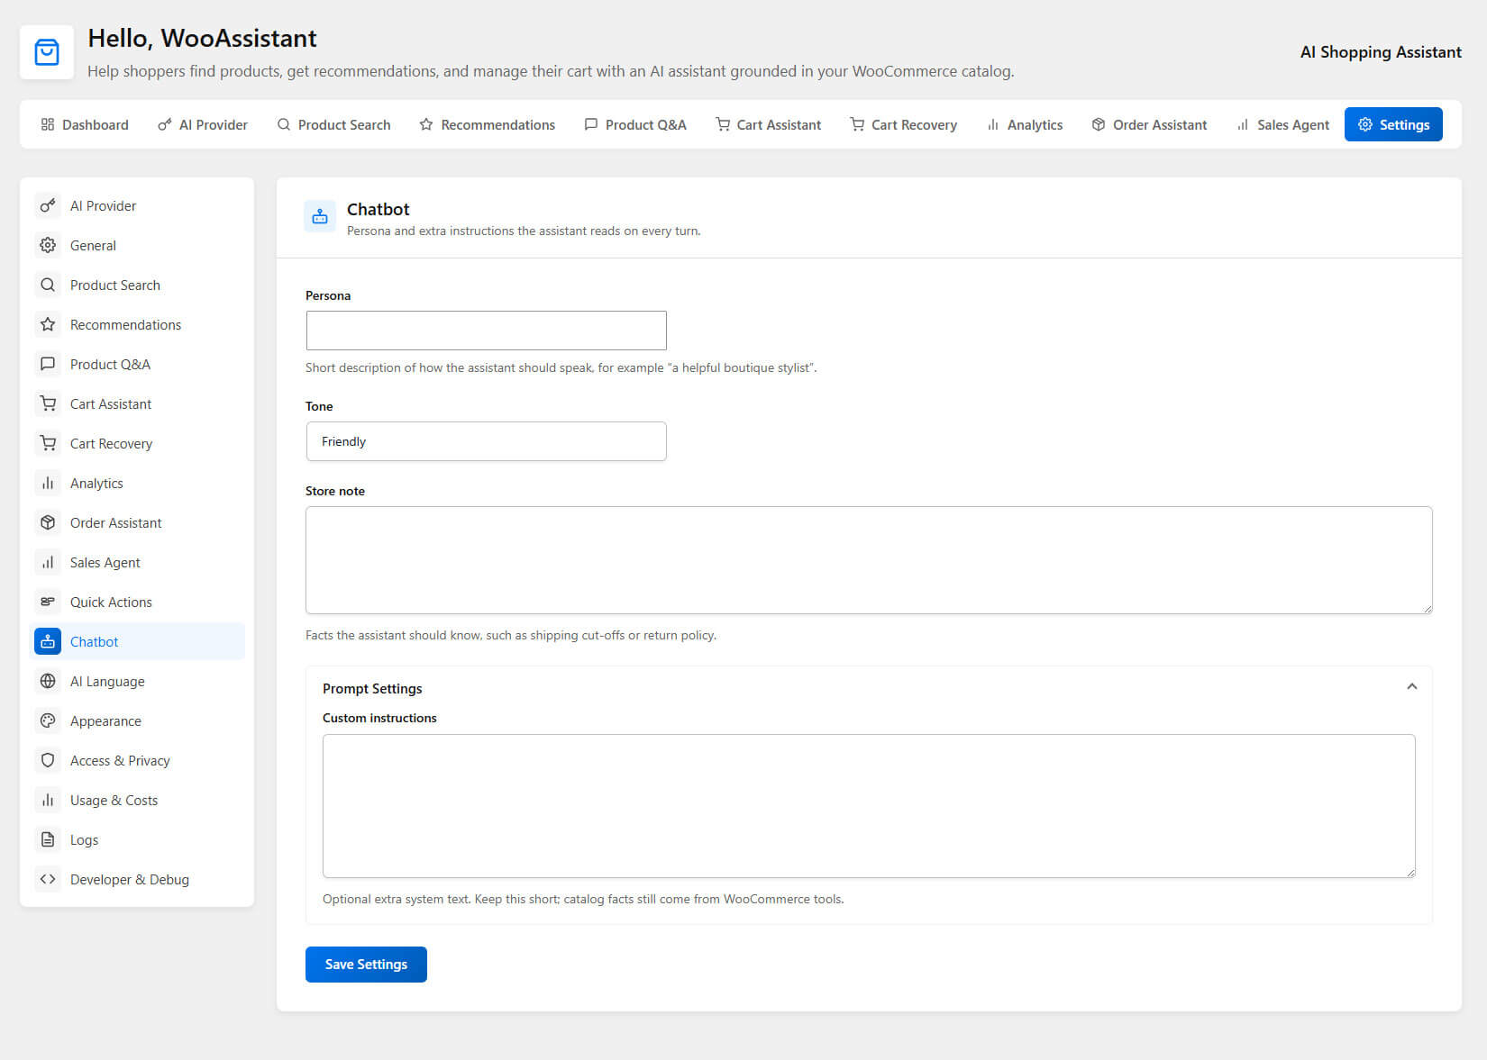Click the Quick Actions icon in sidebar

tap(48, 602)
